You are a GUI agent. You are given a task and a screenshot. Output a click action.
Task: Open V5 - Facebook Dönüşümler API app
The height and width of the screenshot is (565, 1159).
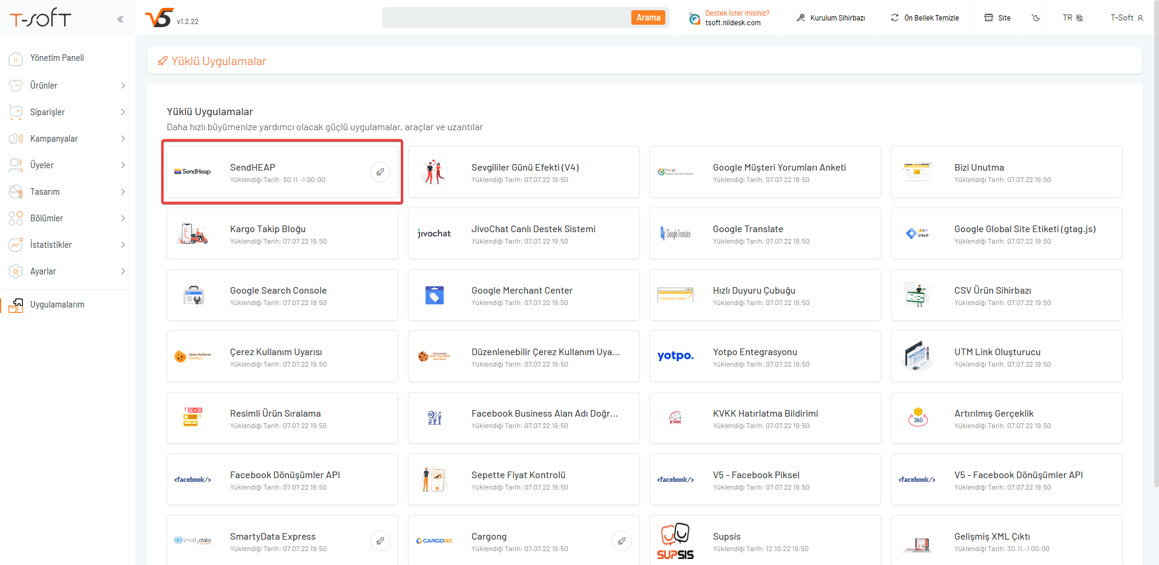[x=1007, y=479]
